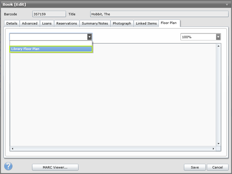Click the vertical scrollbar down arrow
The image size is (232, 174).
coord(218,143)
